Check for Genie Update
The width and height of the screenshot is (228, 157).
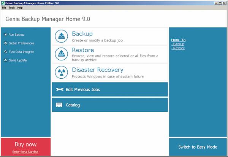[18, 60]
